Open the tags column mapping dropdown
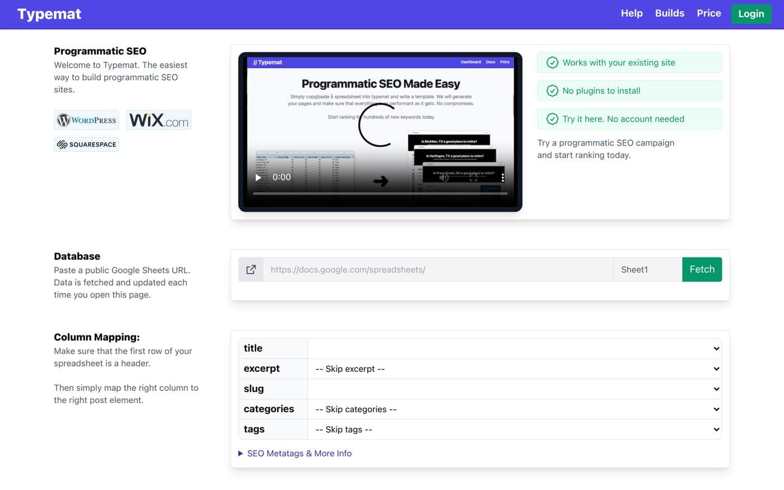This screenshot has height=490, width=784. [514, 430]
